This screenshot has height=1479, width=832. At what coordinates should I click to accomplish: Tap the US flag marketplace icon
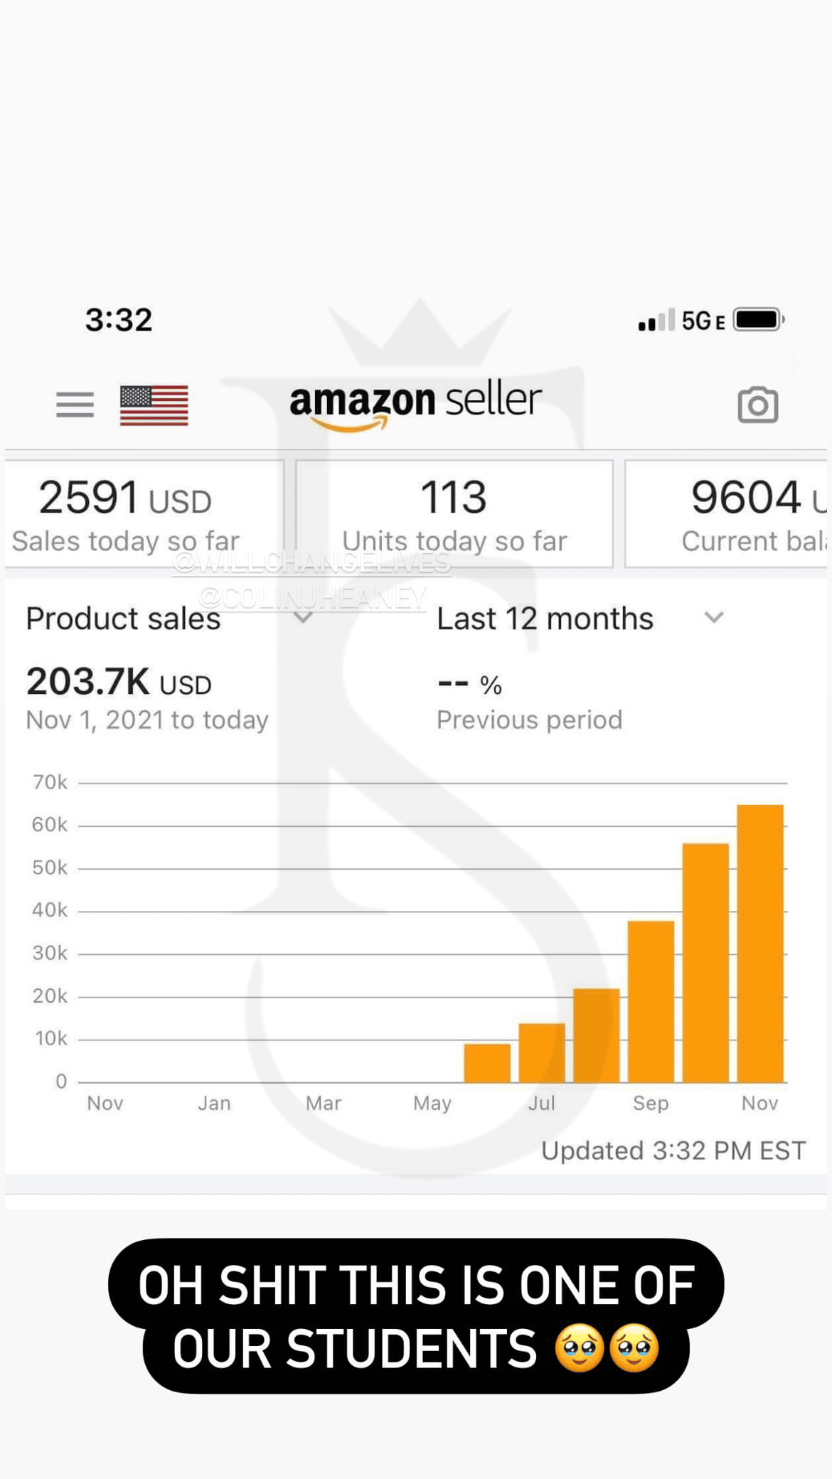coord(154,405)
